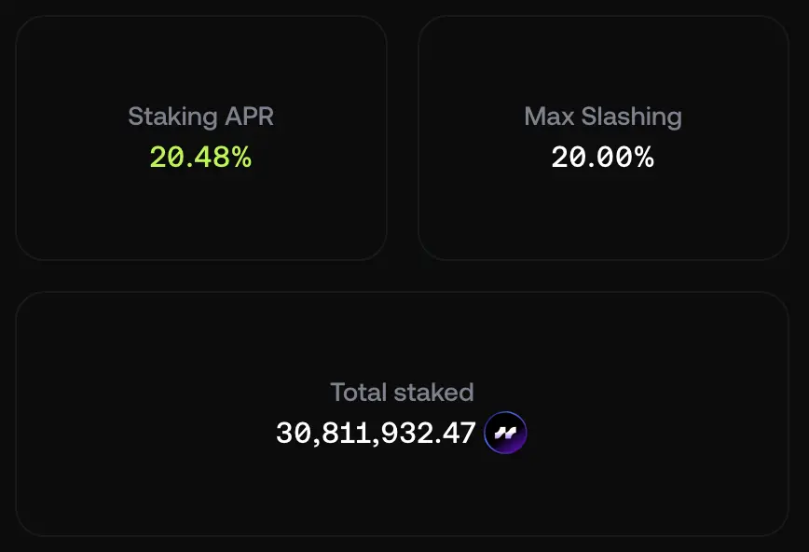
Task: Click the percent sign after 20.00
Action: click(x=645, y=157)
